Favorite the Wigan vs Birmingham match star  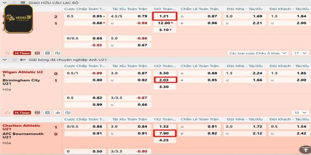coord(7,113)
